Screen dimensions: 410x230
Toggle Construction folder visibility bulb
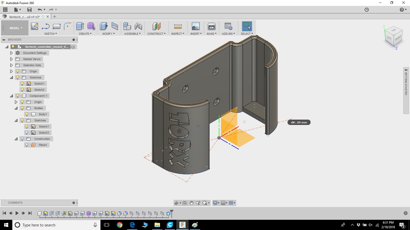pos(22,139)
